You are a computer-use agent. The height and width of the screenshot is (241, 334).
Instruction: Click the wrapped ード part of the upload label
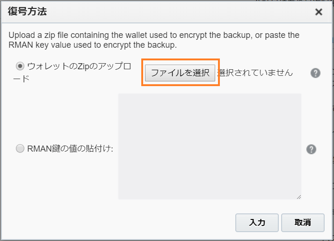pos(21,79)
